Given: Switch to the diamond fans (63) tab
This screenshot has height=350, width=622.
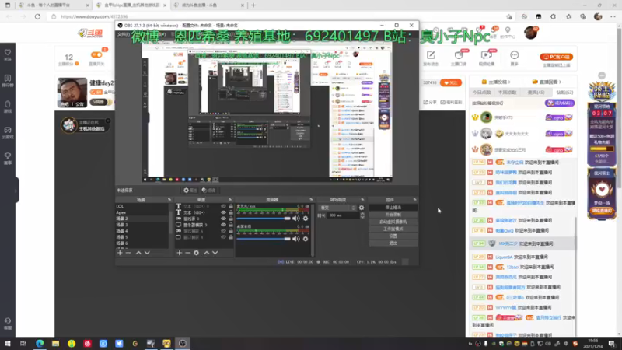Looking at the screenshot, I should (x=564, y=92).
